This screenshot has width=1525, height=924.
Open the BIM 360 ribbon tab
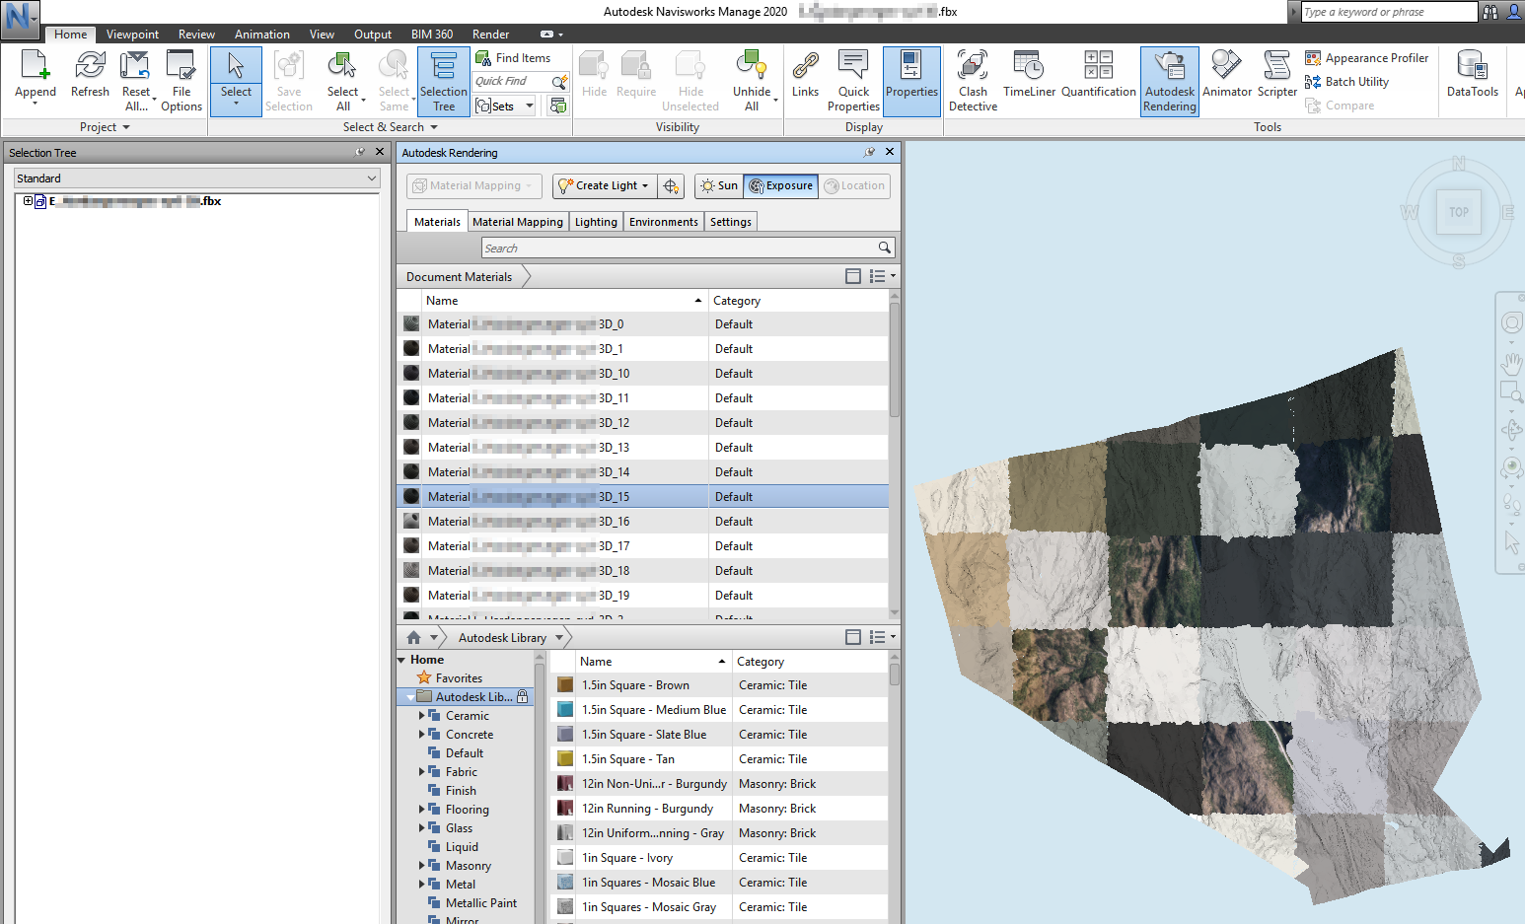click(x=432, y=35)
